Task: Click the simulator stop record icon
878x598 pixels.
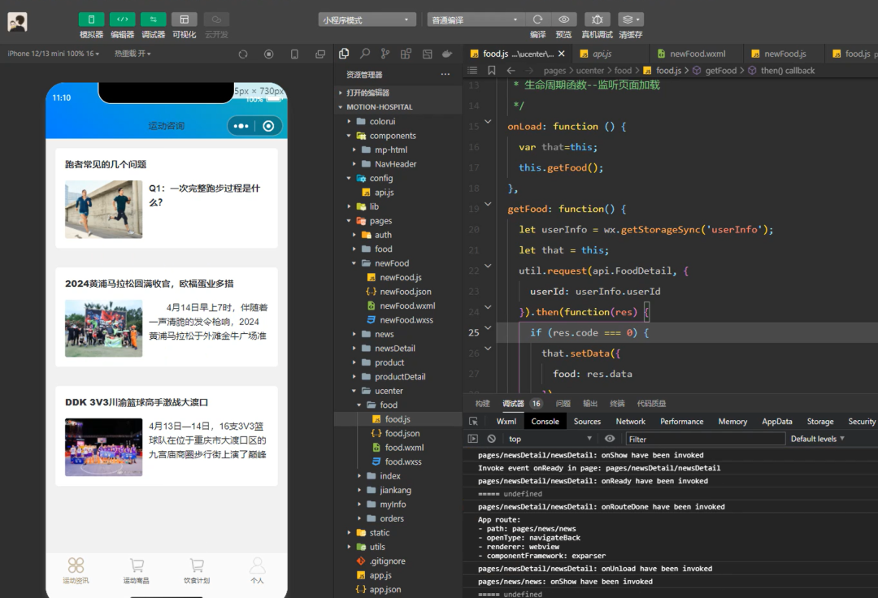Action: tap(269, 54)
